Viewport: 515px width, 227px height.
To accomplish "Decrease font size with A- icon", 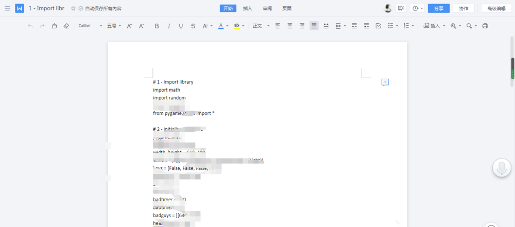I will 141,26.
